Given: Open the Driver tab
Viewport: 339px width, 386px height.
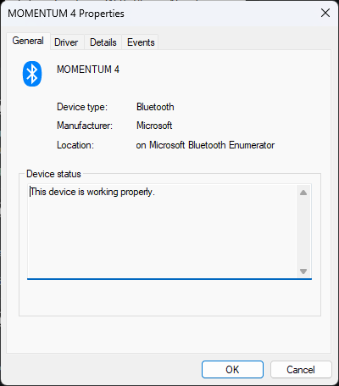Looking at the screenshot, I should click(66, 42).
